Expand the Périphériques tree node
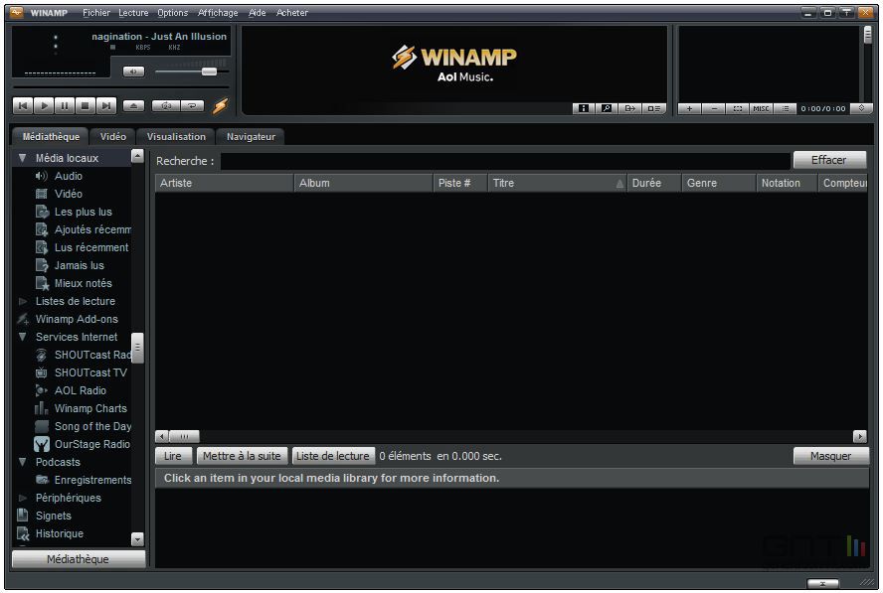Image resolution: width=883 pixels, height=593 pixels. pos(23,498)
